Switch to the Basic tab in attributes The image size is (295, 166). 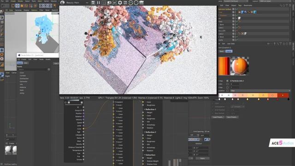point(222,51)
